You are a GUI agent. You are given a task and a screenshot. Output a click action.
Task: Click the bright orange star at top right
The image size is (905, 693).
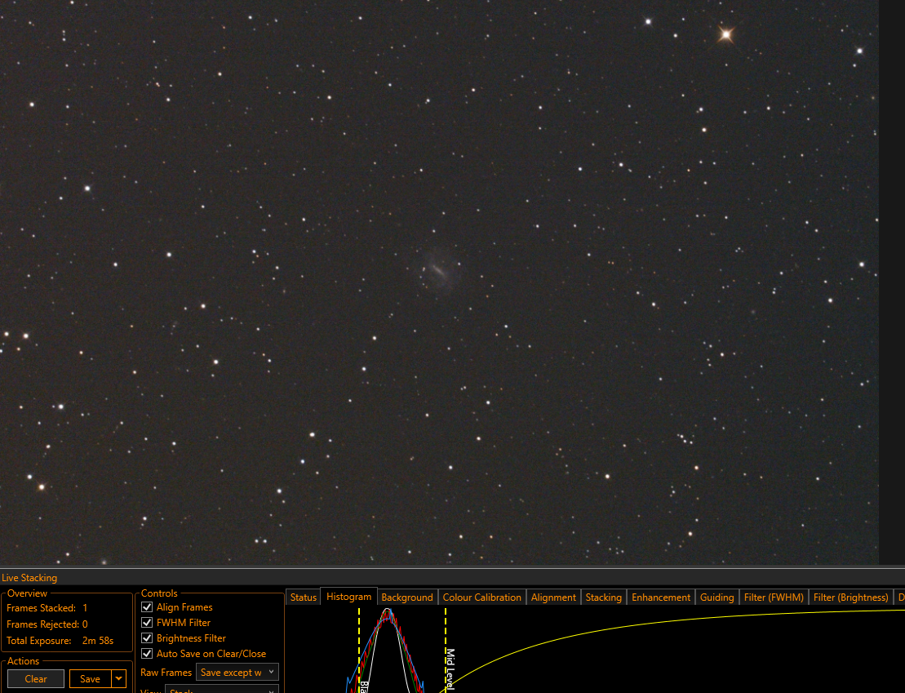(x=726, y=34)
